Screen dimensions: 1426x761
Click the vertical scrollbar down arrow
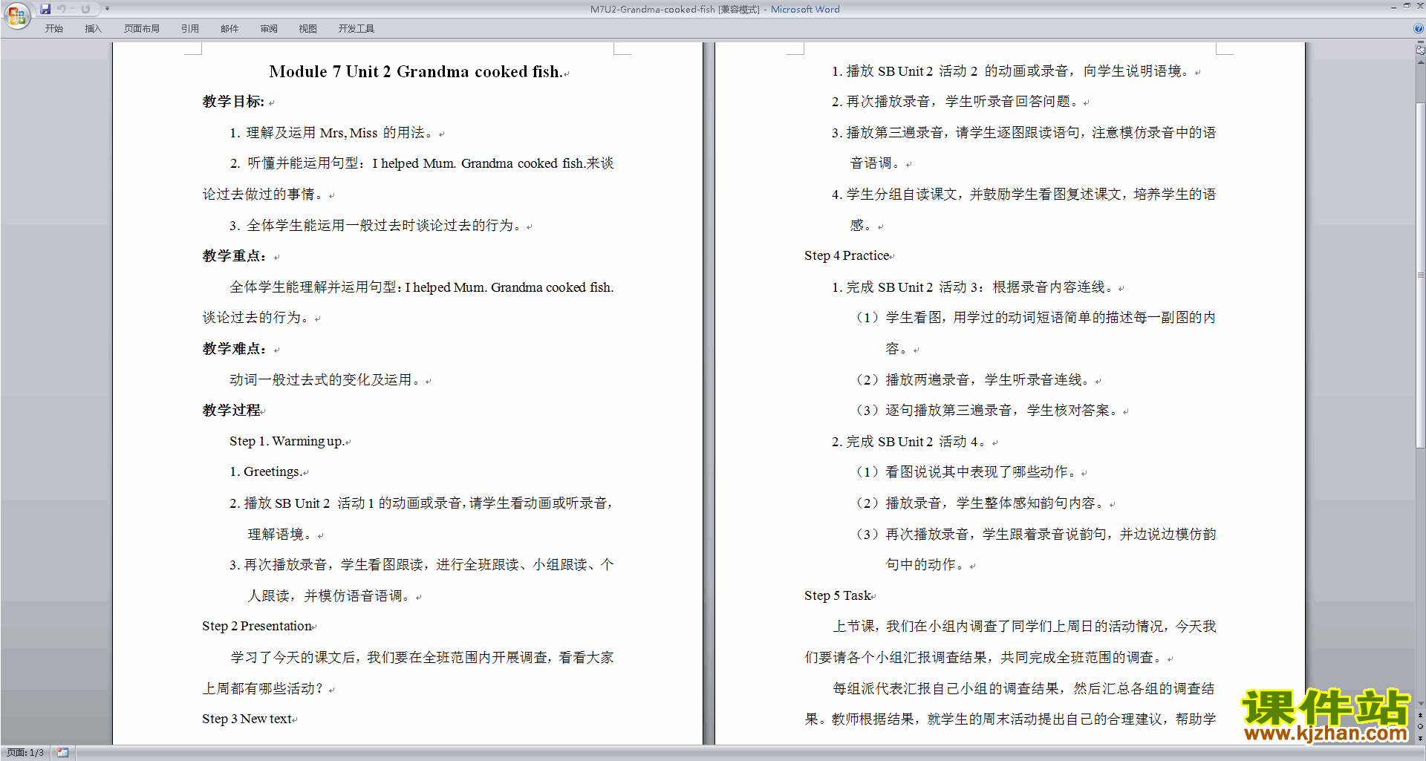coord(1421,704)
